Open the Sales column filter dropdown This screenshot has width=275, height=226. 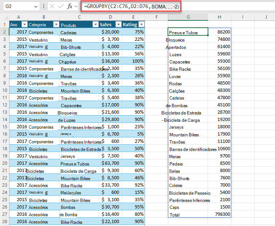(x=118, y=24)
